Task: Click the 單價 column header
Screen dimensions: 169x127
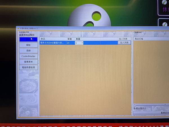Action: tap(70, 39)
